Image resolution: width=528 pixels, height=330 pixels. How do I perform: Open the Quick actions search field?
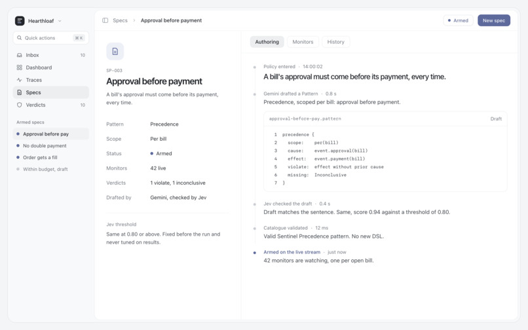51,38
